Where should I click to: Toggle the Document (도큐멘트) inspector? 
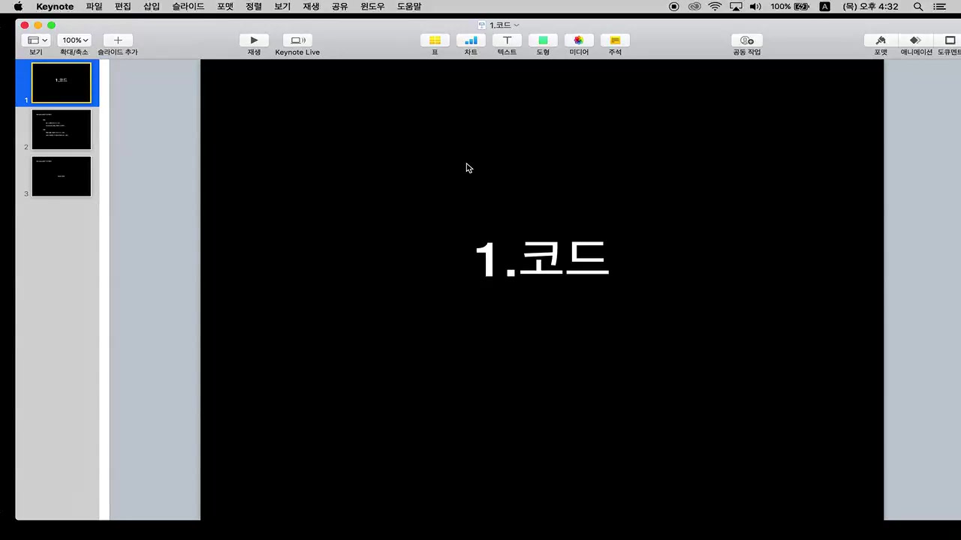pyautogui.click(x=950, y=40)
